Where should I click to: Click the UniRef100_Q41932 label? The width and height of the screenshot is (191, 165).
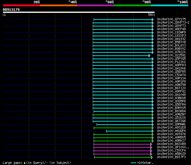171,39
